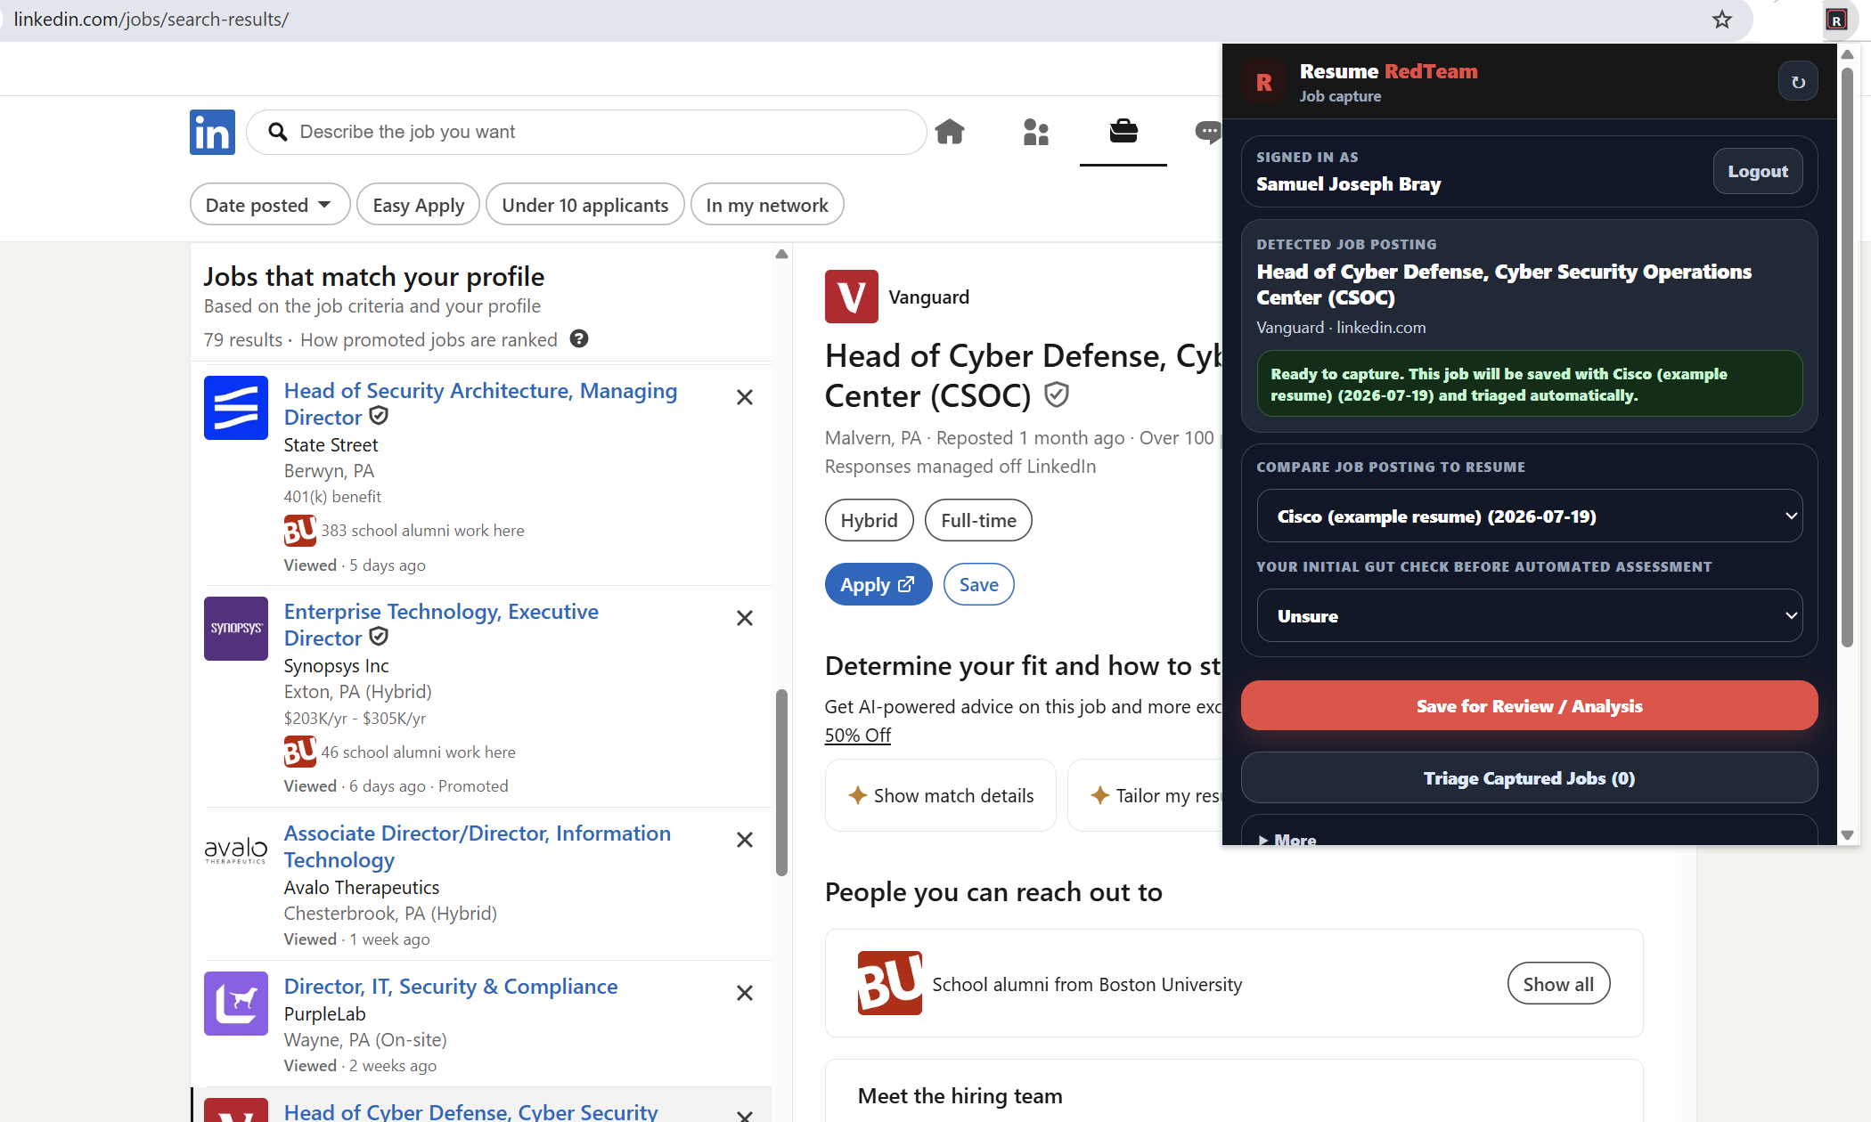Viewport: 1871px width, 1122px height.
Task: Click Save for Review / Analysis
Action: point(1529,706)
